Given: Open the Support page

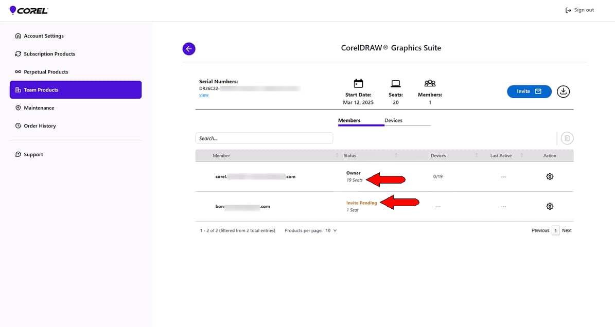Looking at the screenshot, I should coord(33,154).
